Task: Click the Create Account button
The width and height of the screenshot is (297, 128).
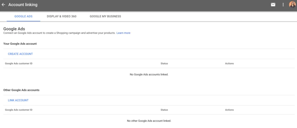Action: pyautogui.click(x=20, y=54)
